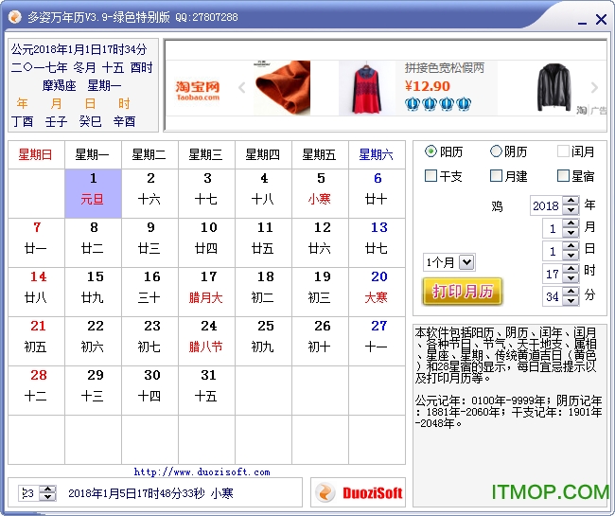Screen dimensions: 615x516
Task: Select January 27 十一 date cell
Action: [377, 341]
